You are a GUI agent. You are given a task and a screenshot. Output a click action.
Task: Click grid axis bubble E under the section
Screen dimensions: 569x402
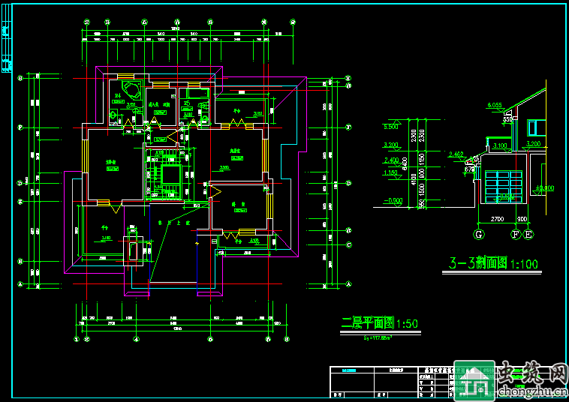pyautogui.click(x=528, y=235)
